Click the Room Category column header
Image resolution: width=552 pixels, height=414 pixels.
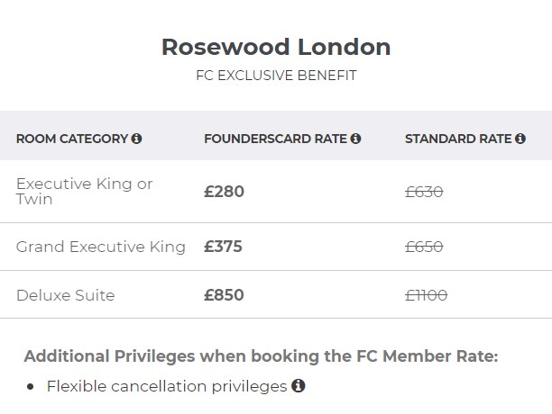tap(72, 139)
